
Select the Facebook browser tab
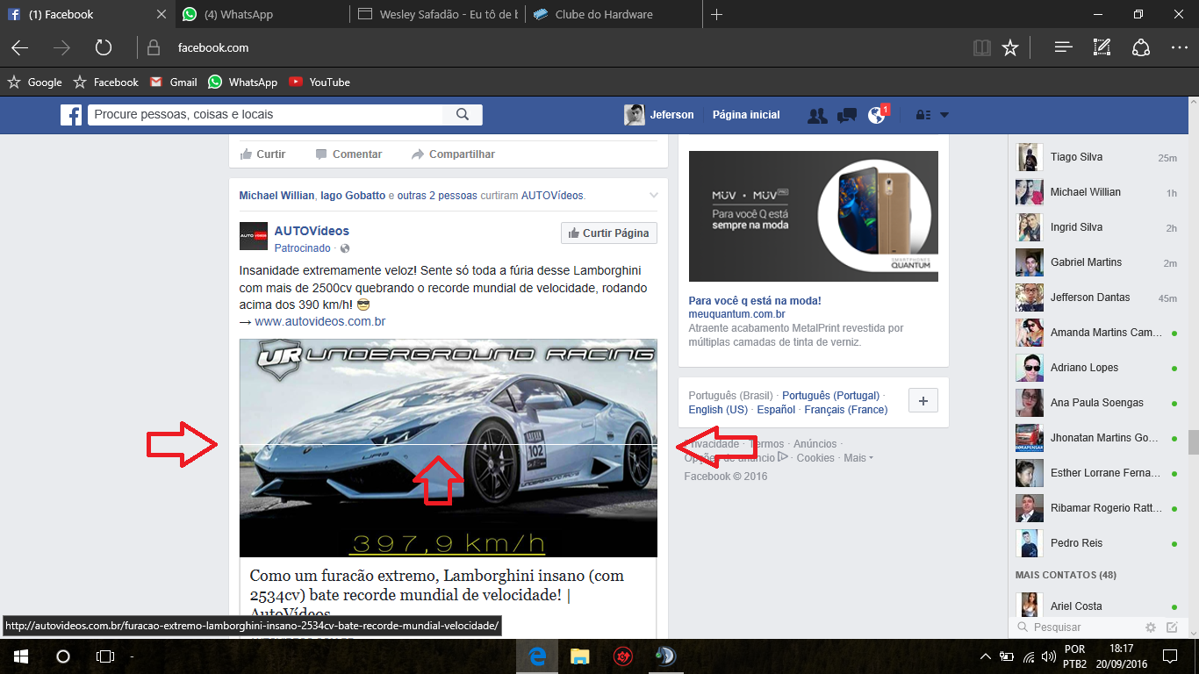(x=87, y=15)
